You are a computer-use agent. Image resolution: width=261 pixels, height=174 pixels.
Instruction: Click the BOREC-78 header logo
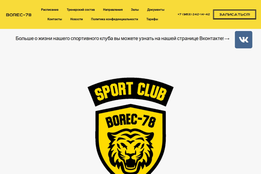tap(19, 15)
